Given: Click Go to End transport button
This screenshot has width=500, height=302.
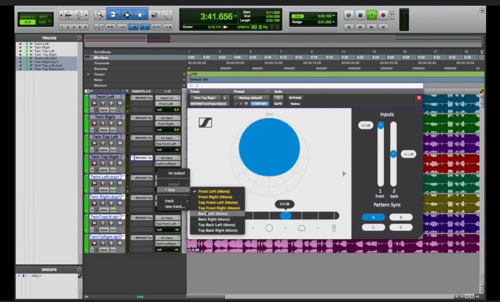Looking at the screenshot, I should (x=383, y=27).
